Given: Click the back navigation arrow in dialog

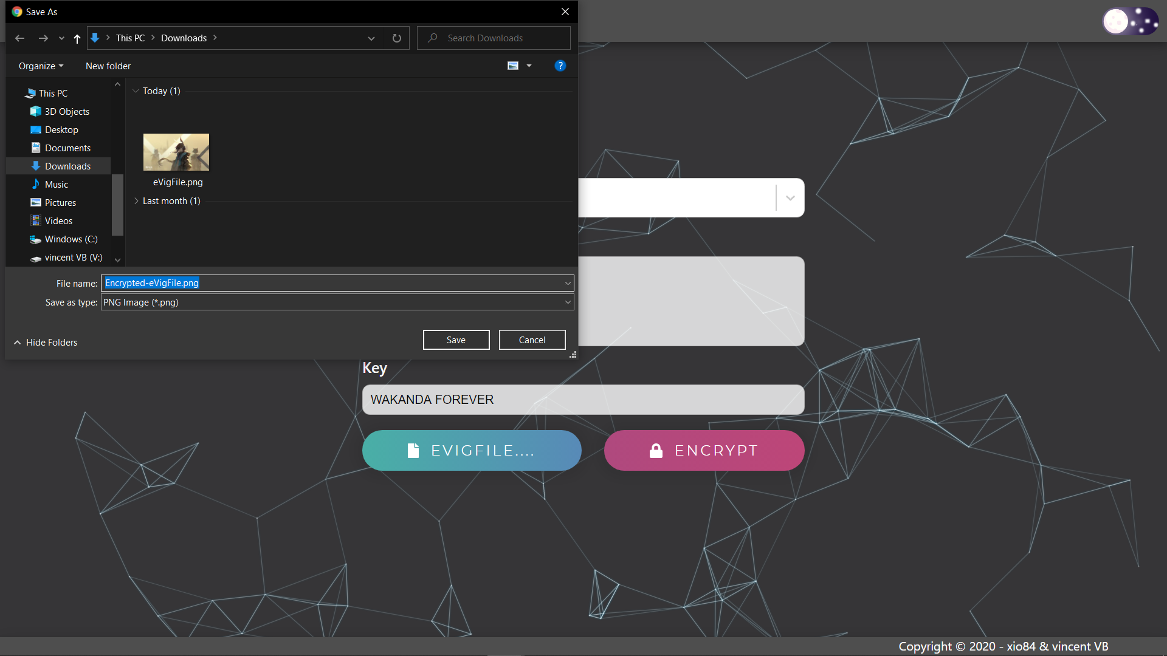Looking at the screenshot, I should (x=20, y=38).
